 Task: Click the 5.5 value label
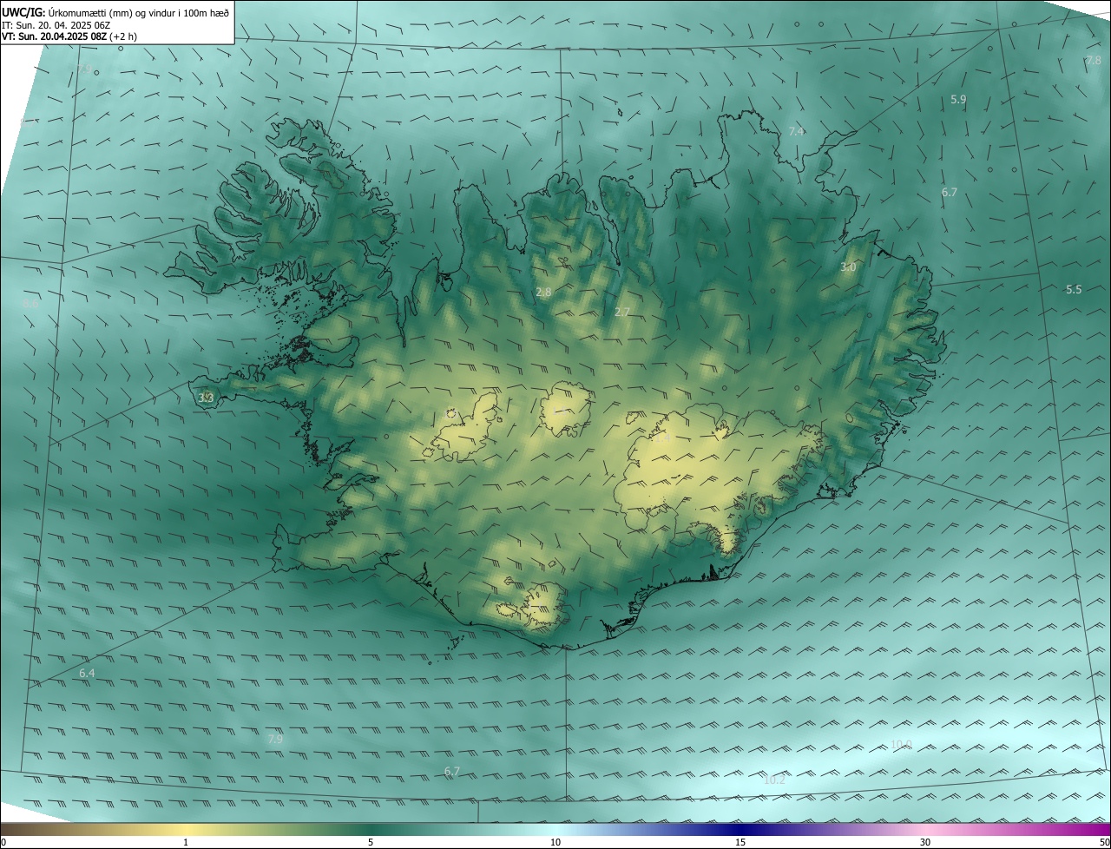click(x=1074, y=290)
